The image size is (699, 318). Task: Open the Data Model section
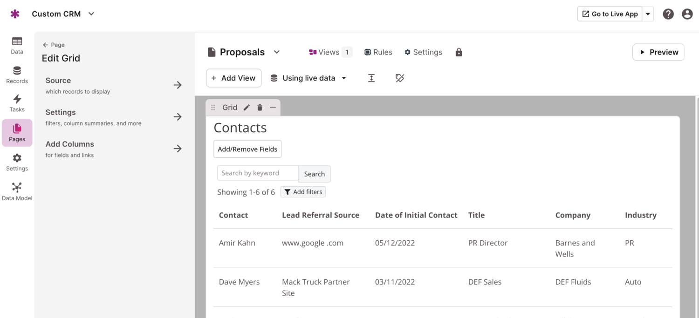point(17,192)
